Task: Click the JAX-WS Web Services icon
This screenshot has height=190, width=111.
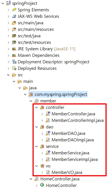Action: tap(14, 16)
